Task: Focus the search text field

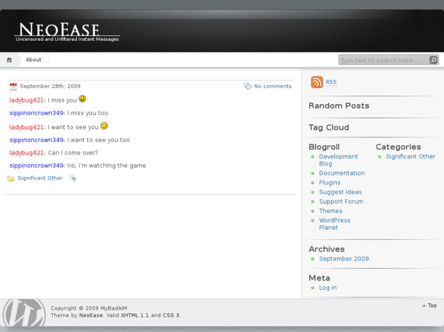Action: tap(384, 60)
